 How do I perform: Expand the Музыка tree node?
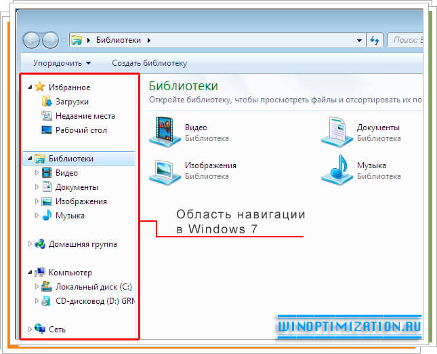click(x=37, y=216)
